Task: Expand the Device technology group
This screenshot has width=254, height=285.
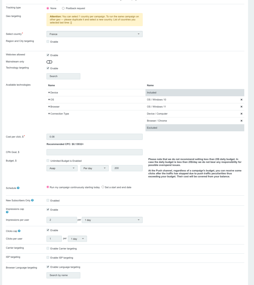Action: (x=49, y=93)
